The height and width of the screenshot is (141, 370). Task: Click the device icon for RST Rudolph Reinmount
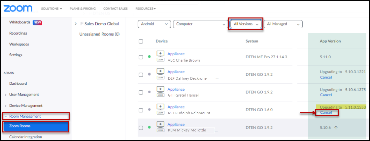160,110
